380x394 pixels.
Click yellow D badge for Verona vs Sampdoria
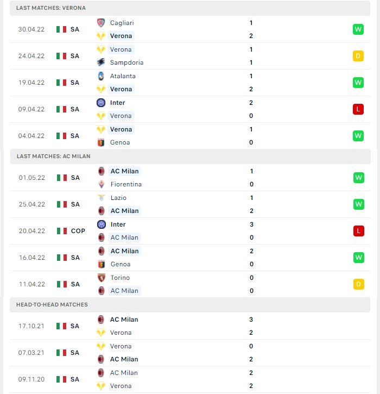(358, 56)
